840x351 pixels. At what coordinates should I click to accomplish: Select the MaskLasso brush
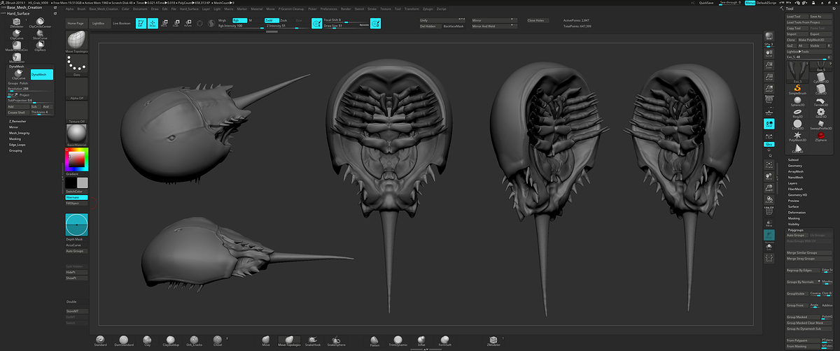coord(16,59)
